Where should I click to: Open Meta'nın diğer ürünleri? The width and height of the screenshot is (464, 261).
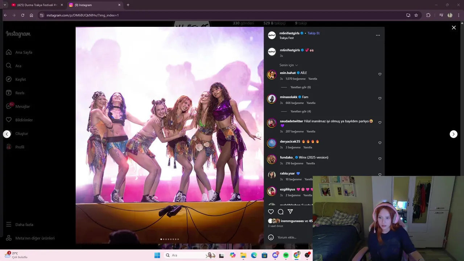(30, 238)
